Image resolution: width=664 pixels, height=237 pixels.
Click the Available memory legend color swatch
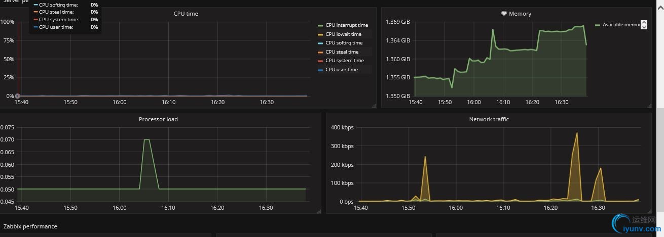[x=597, y=25]
